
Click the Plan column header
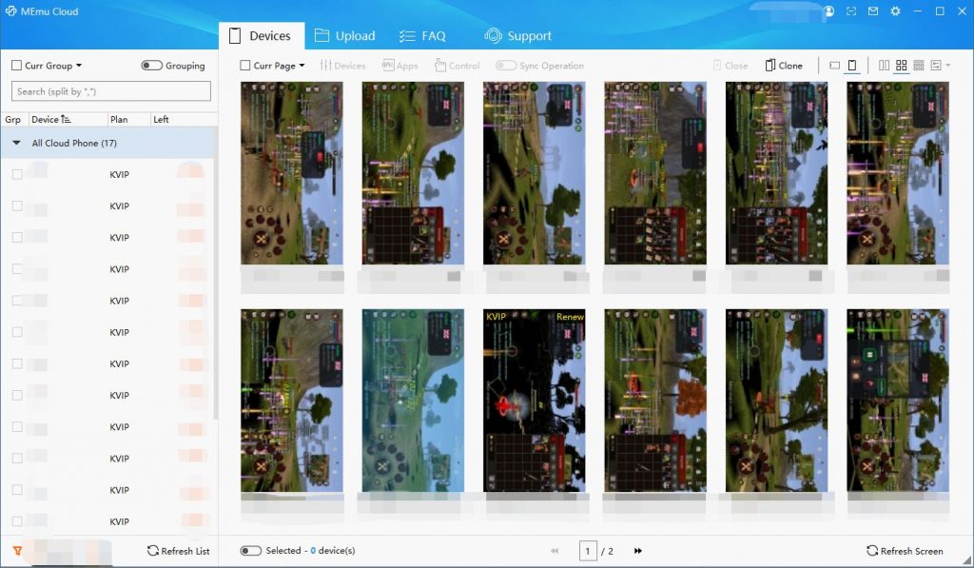pos(119,119)
